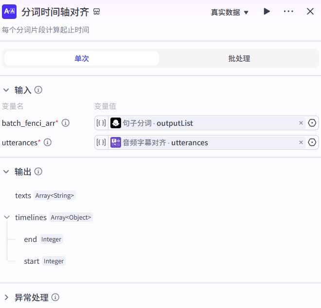Screen dimensions: 321x308
Task: Click the start output field
Action: [x=32, y=261]
